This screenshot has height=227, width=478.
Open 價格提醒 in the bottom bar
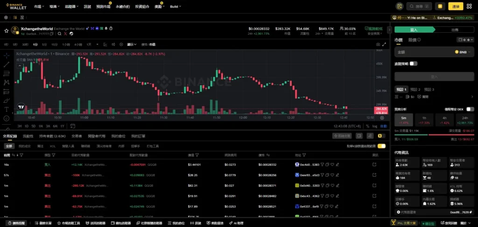click(x=17, y=223)
